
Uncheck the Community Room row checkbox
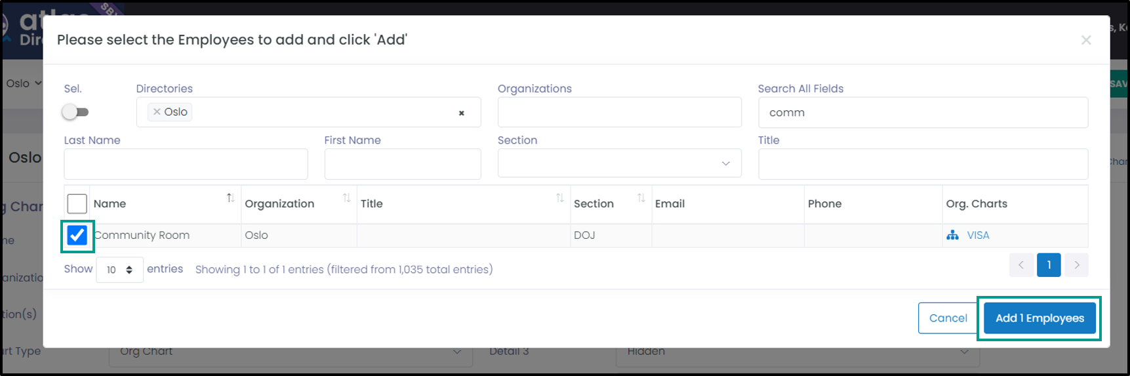click(x=77, y=235)
